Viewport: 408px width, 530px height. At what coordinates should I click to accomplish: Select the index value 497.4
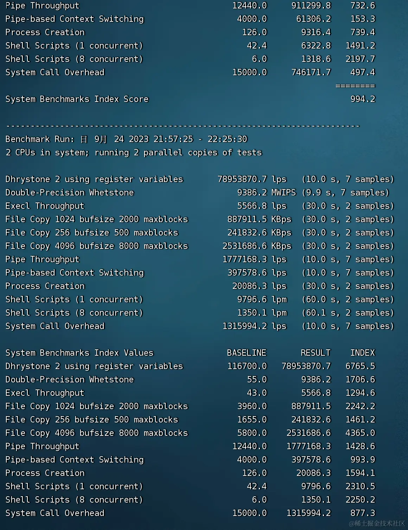tap(363, 72)
